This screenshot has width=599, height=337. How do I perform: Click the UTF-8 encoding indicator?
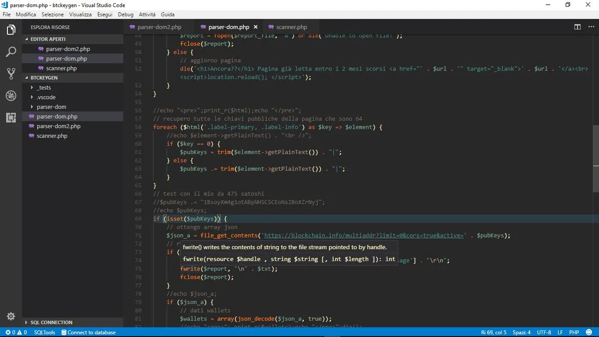tap(544, 332)
